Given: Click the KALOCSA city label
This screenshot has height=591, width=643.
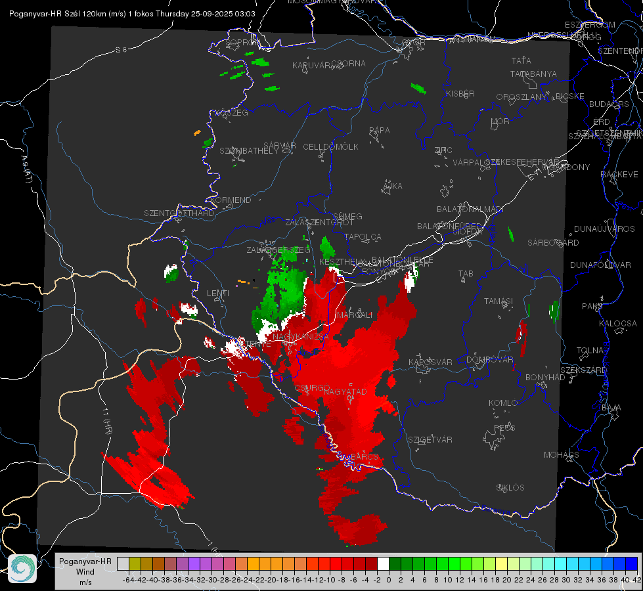Looking at the screenshot, I should (x=618, y=324).
